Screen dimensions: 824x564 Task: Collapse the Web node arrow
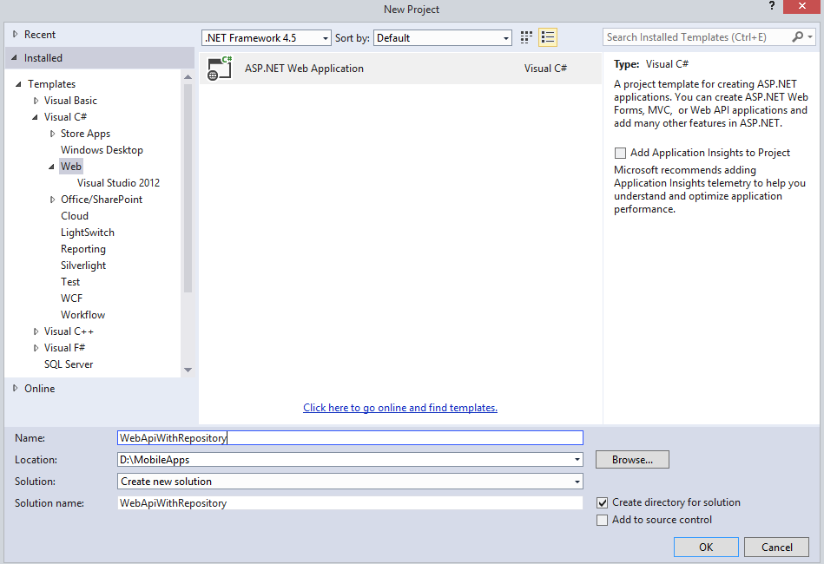click(x=51, y=167)
